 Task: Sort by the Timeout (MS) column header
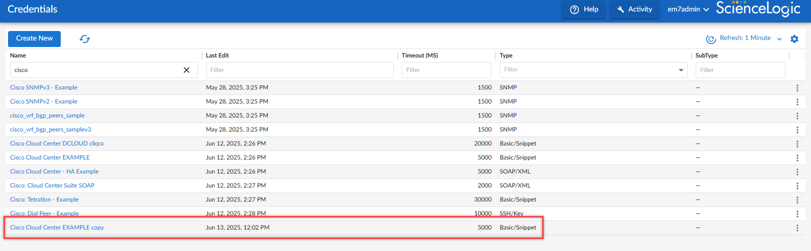click(x=420, y=55)
